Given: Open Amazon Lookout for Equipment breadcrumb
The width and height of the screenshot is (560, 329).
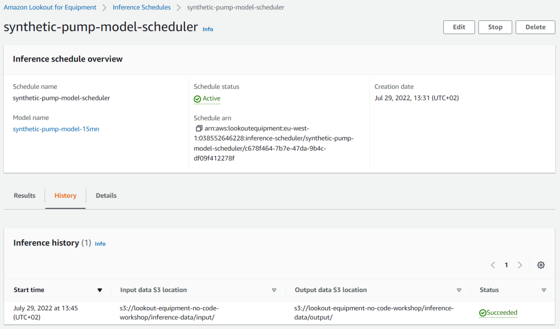Looking at the screenshot, I should point(50,7).
